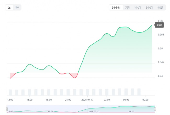Click the left range slider handle

click(x=7, y=109)
